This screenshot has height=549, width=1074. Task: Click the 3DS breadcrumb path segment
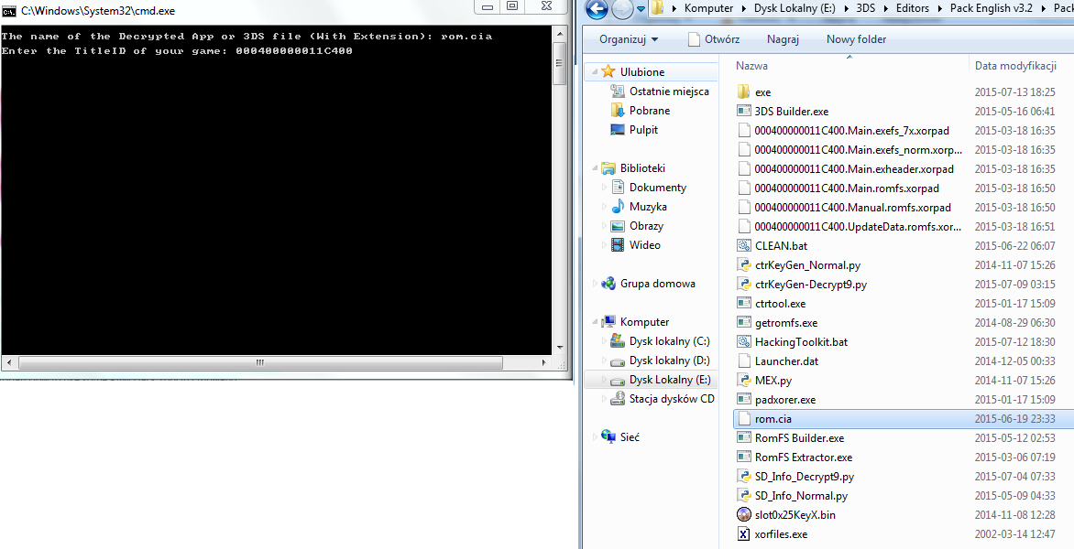click(x=864, y=8)
